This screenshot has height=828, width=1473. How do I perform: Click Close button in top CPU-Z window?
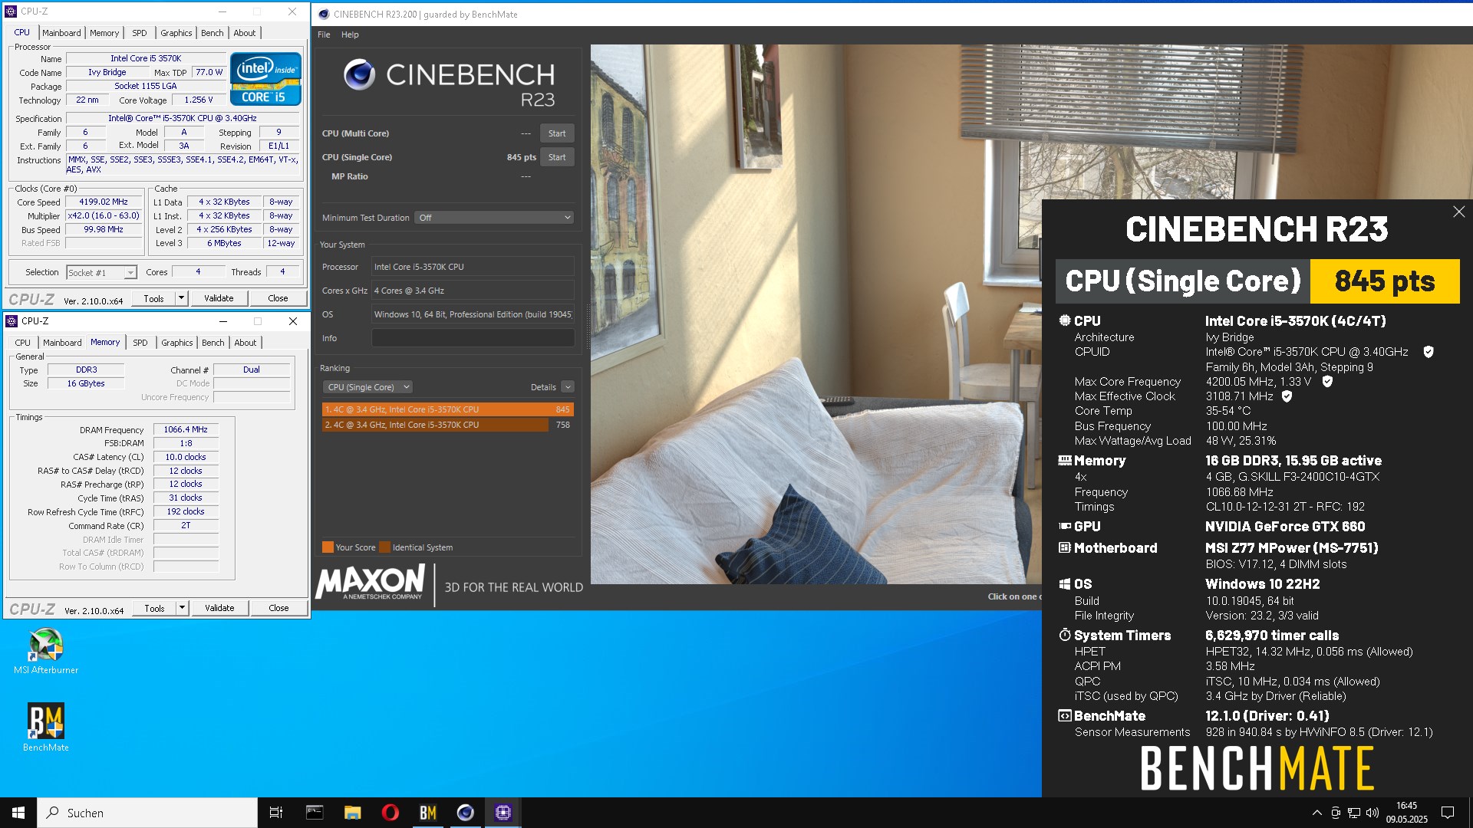(x=278, y=298)
